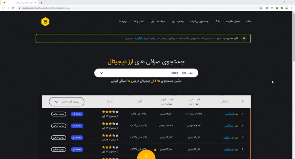
Task: Click the star rating in the نوبیتکس row
Action: coord(110,147)
